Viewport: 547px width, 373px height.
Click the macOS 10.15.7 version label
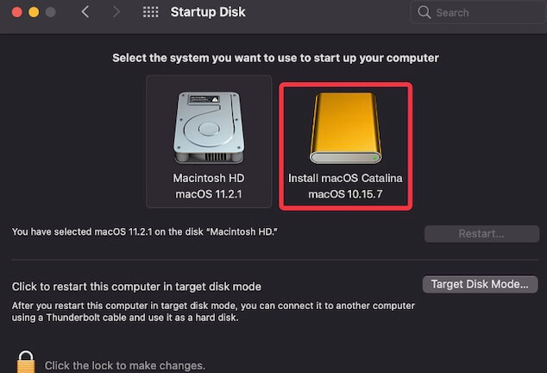(x=345, y=193)
